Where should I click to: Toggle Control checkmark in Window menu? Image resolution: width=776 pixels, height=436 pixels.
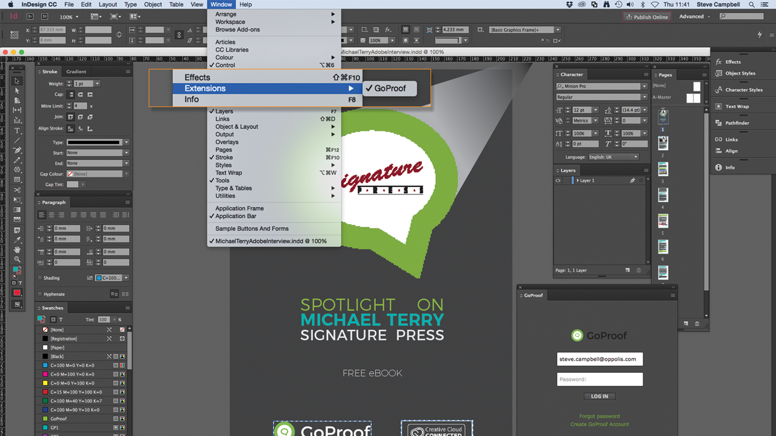tap(275, 65)
